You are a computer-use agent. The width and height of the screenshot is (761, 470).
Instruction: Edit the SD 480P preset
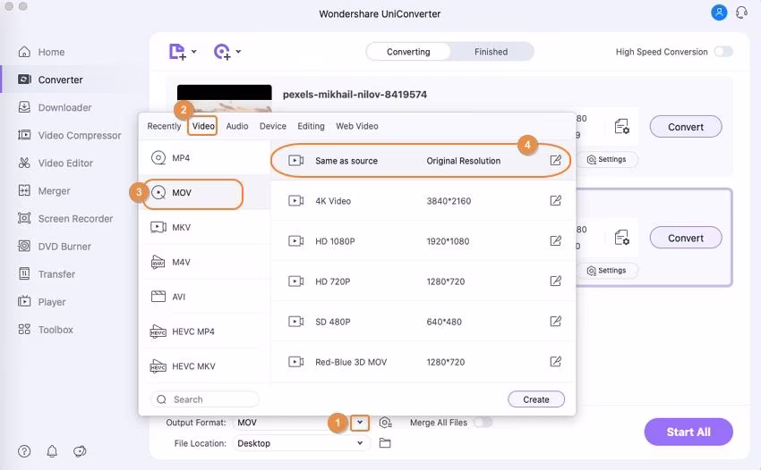pyautogui.click(x=556, y=322)
